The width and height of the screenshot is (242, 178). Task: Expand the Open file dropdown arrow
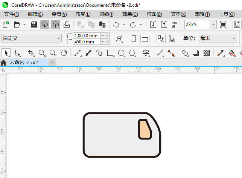coord(24,25)
